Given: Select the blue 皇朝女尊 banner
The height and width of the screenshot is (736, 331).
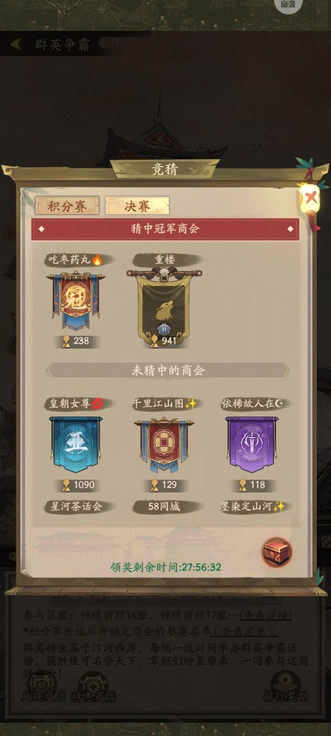Looking at the screenshot, I should click(x=76, y=445).
